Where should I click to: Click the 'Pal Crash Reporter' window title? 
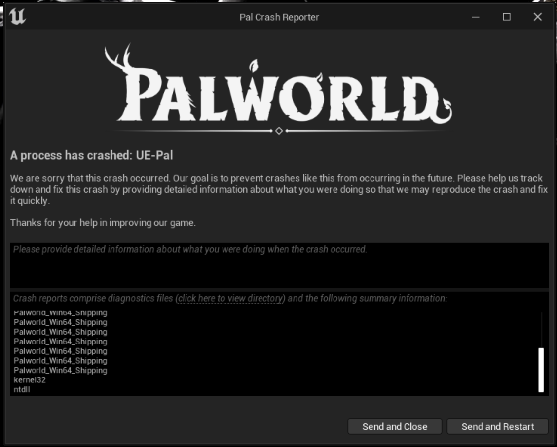coord(279,17)
